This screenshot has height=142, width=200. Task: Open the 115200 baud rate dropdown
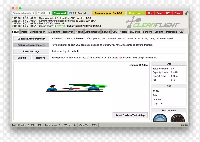44,13
